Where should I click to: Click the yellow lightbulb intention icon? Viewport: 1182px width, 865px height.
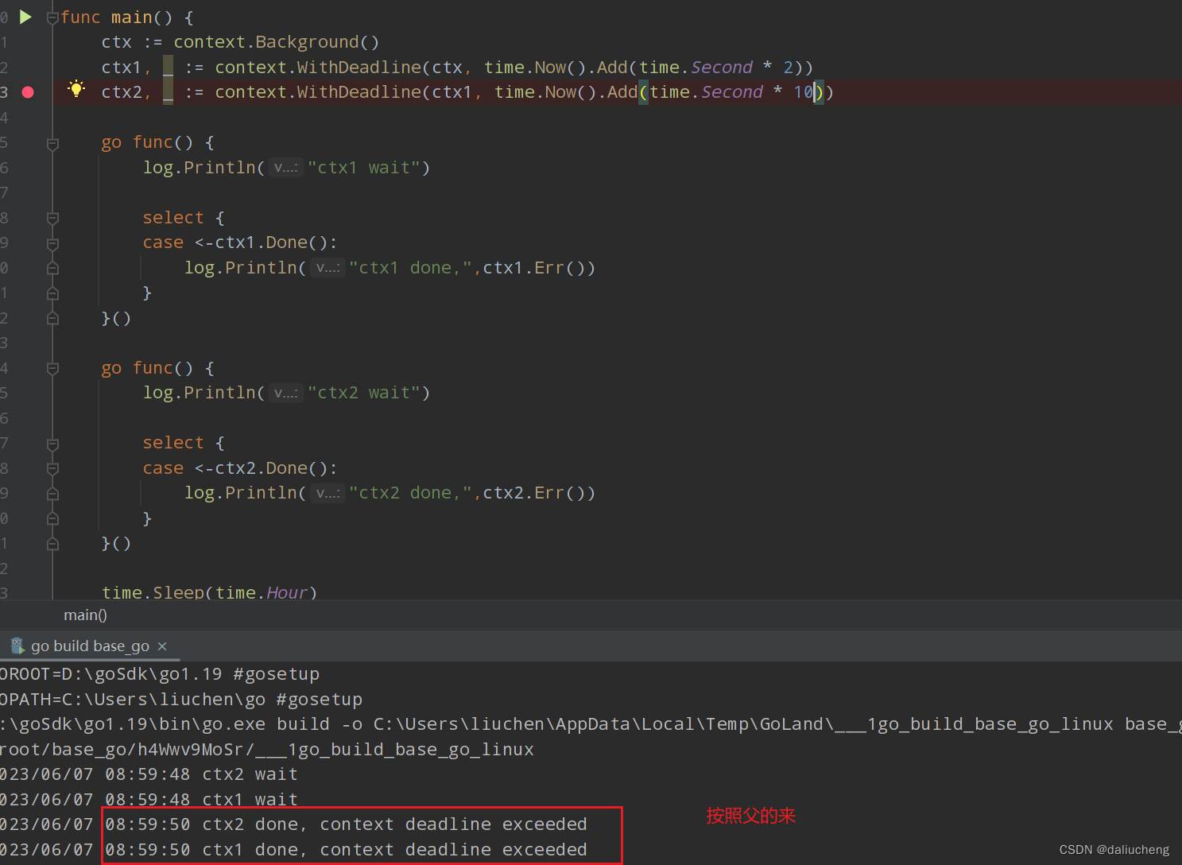click(76, 89)
